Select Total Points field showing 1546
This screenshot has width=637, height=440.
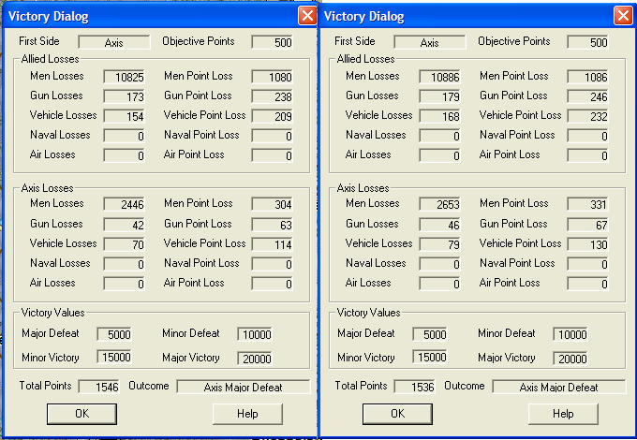98,387
